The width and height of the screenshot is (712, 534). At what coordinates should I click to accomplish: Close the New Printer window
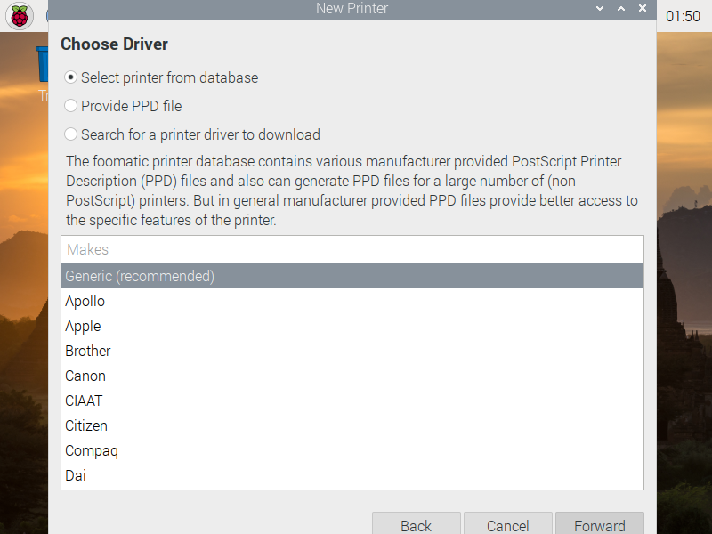(643, 8)
